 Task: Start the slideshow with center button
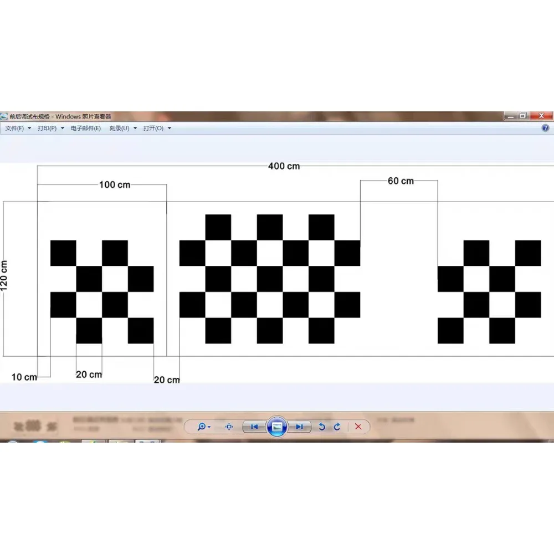276,427
